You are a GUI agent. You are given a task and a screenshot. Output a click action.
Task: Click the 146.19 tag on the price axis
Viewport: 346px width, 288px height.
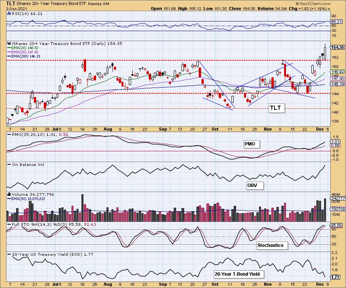[x=338, y=84]
